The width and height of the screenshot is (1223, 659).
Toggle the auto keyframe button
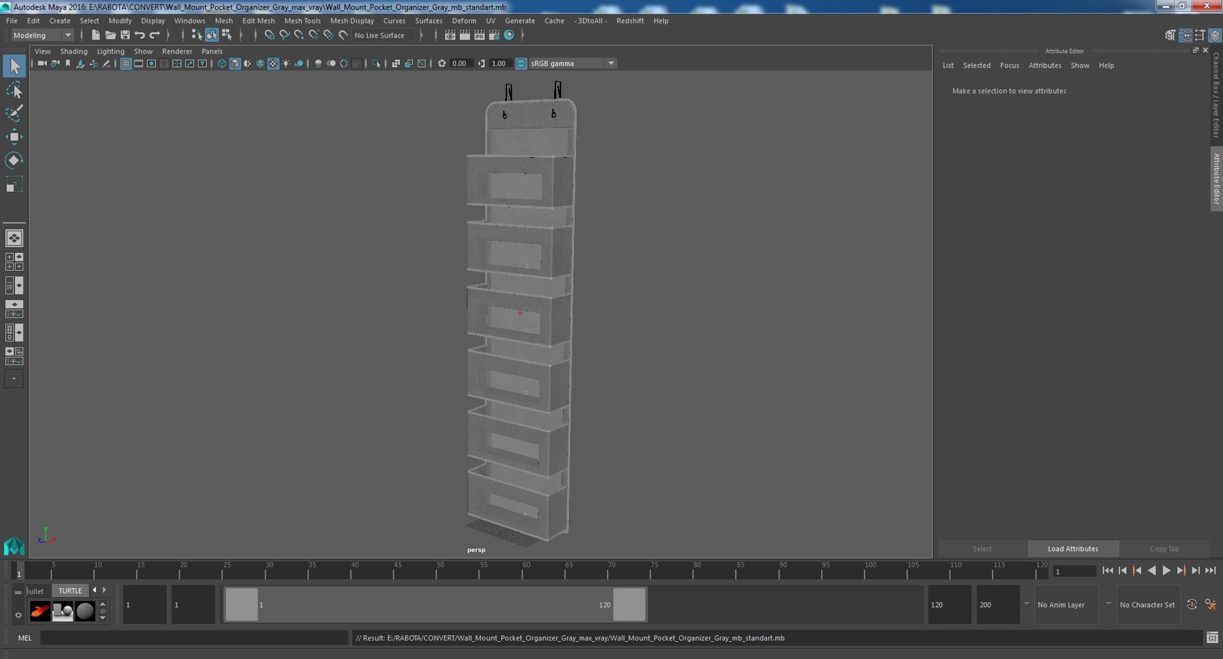[1192, 604]
